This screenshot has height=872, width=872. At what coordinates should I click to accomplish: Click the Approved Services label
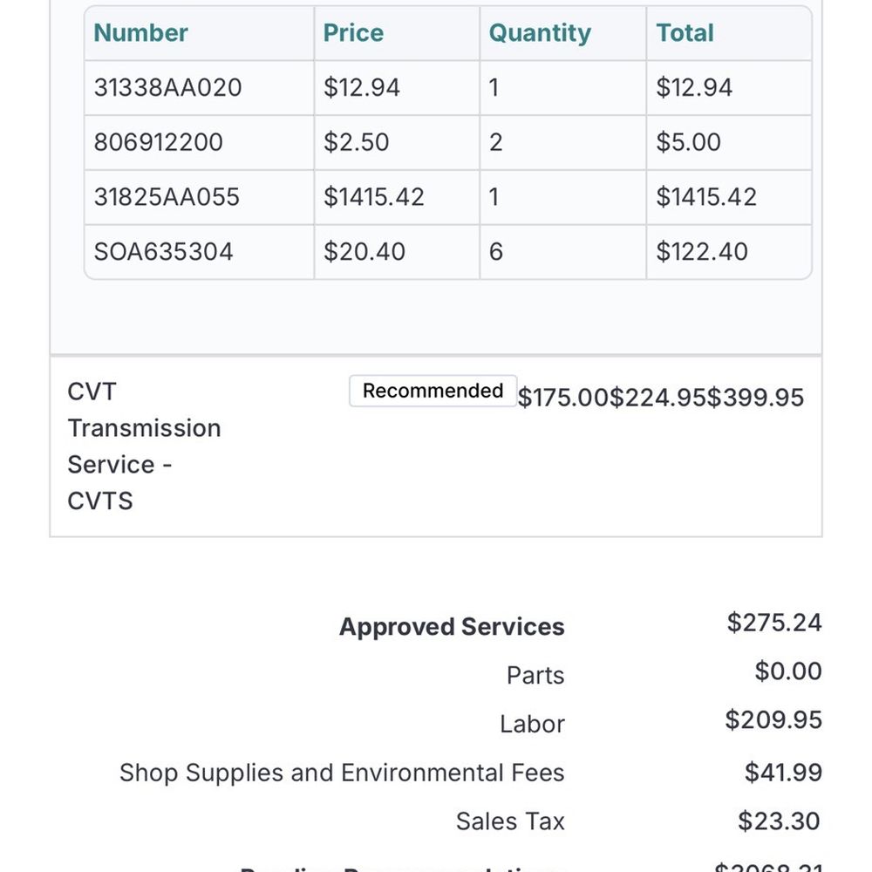(452, 627)
